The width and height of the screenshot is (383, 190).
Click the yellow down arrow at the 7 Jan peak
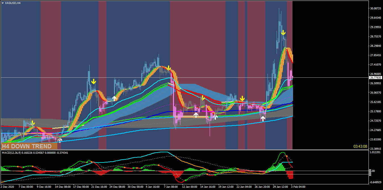point(169,68)
